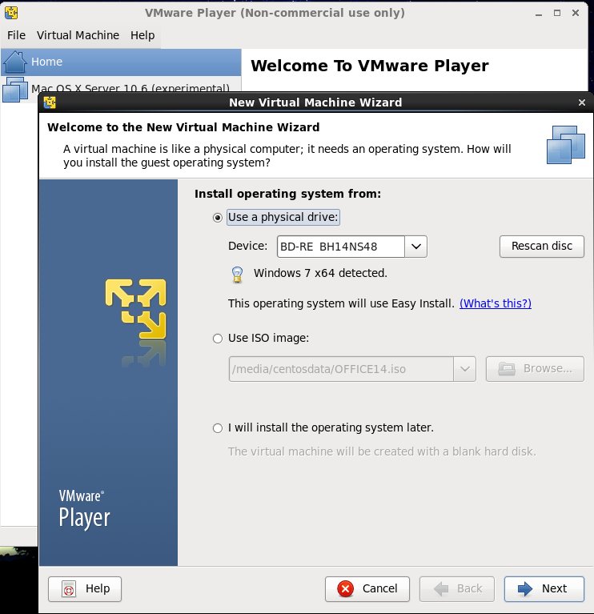
Task: Open the Virtual Machine menu
Action: [x=78, y=35]
